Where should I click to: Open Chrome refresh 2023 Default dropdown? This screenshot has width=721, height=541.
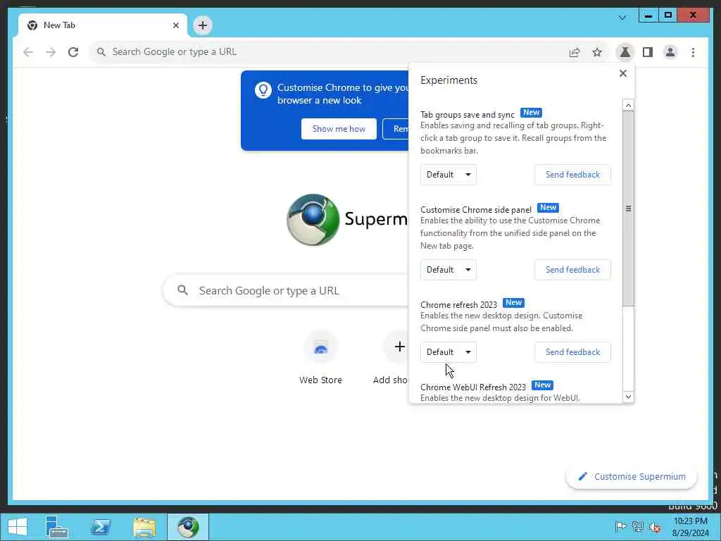pos(449,352)
